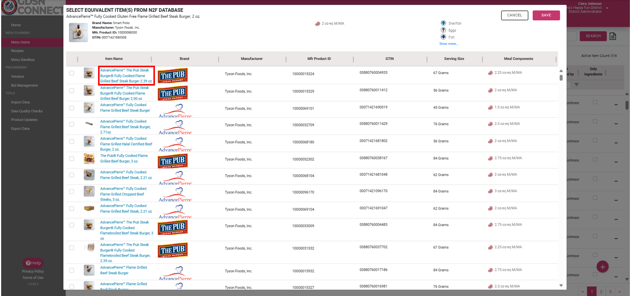Click the scroll down arrow of item table
630x296 pixels.
click(x=561, y=285)
